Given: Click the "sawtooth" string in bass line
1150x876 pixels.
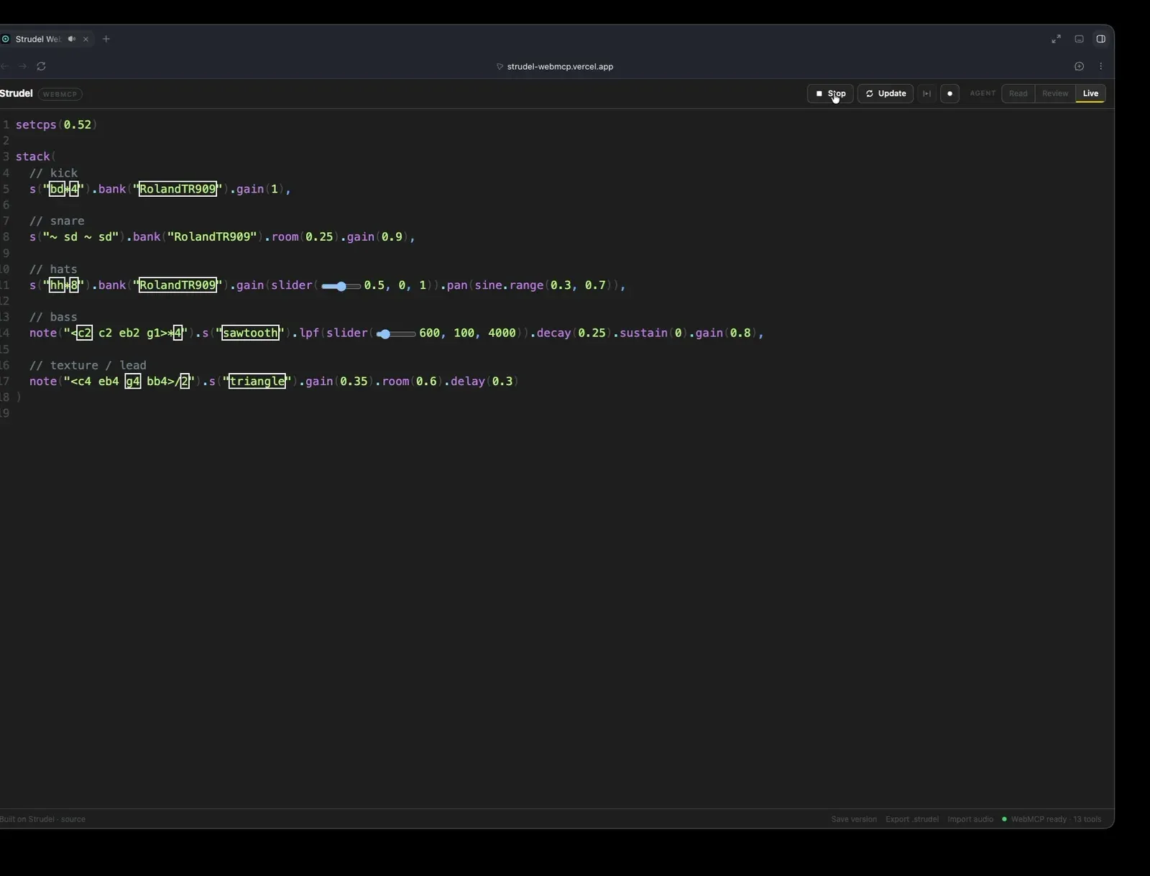Looking at the screenshot, I should click(x=250, y=333).
